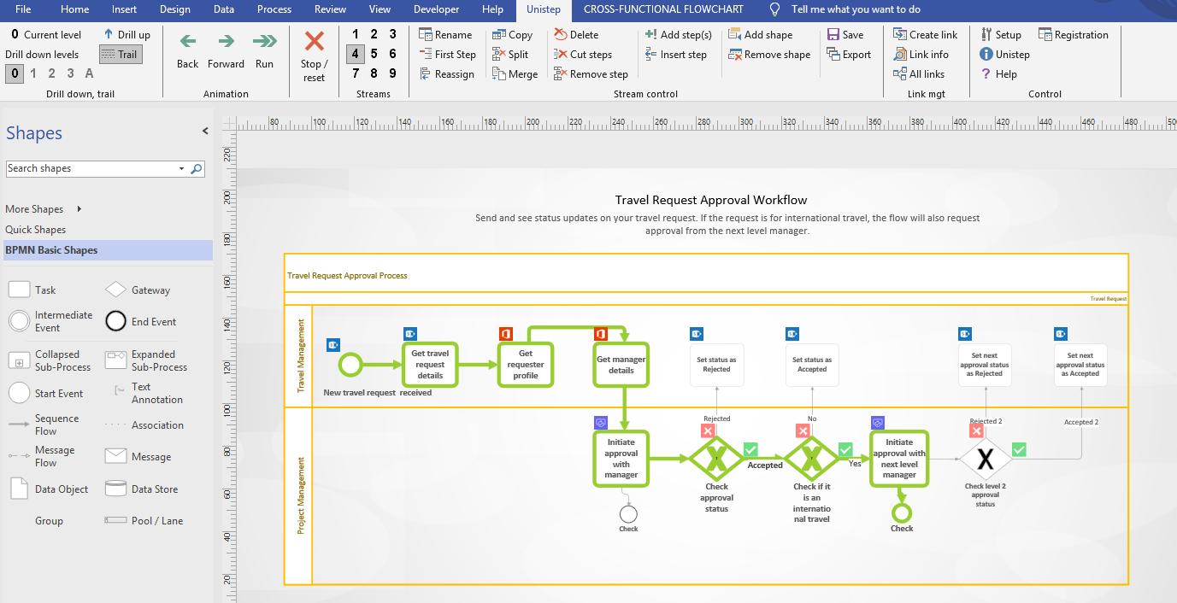Click the Registration button

coord(1073,35)
